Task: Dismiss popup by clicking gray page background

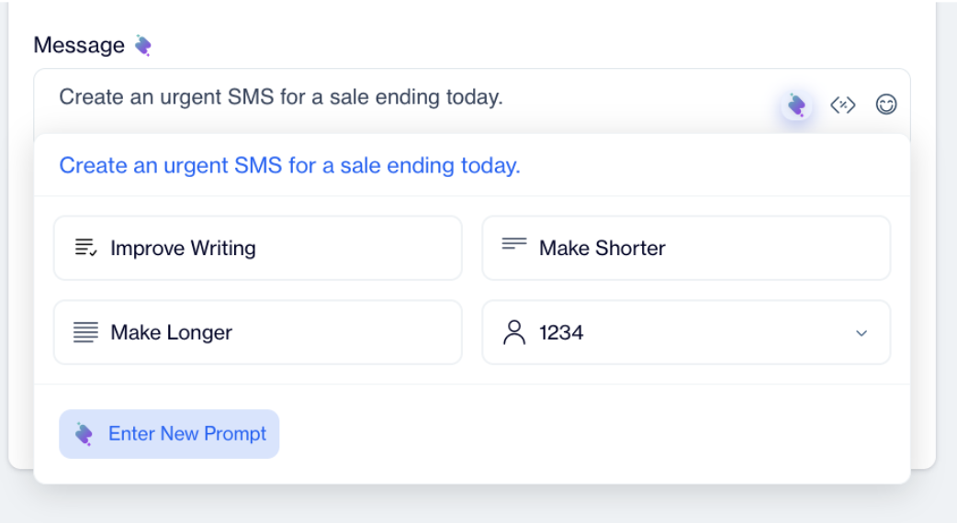Action: coord(478,505)
